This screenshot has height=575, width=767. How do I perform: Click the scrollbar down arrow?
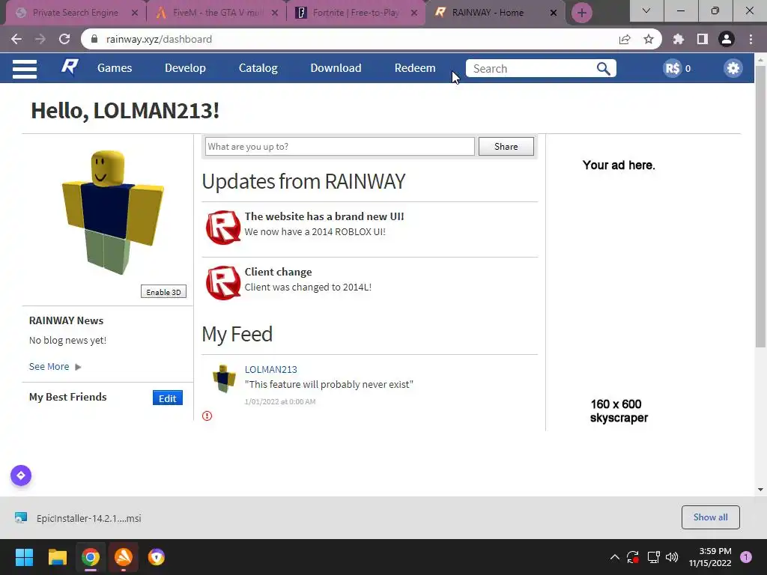pos(760,490)
